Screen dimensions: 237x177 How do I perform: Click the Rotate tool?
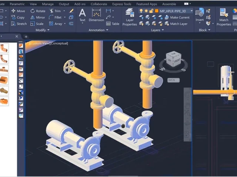click(37, 11)
